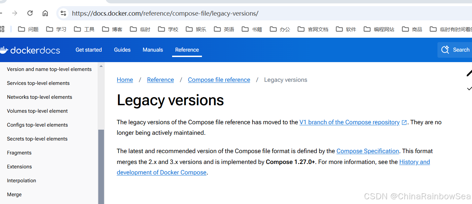
Task: Click the forward navigation arrow
Action: pyautogui.click(x=14, y=13)
